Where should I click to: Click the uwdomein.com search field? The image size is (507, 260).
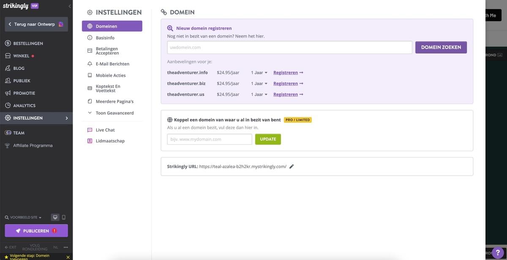click(x=289, y=47)
